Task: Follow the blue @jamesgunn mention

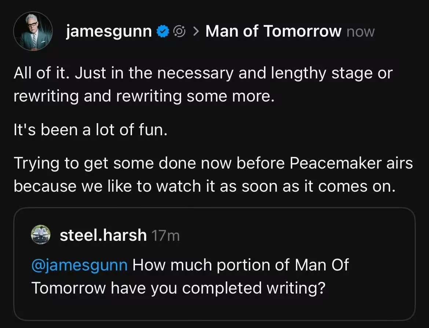Action: (x=80, y=265)
